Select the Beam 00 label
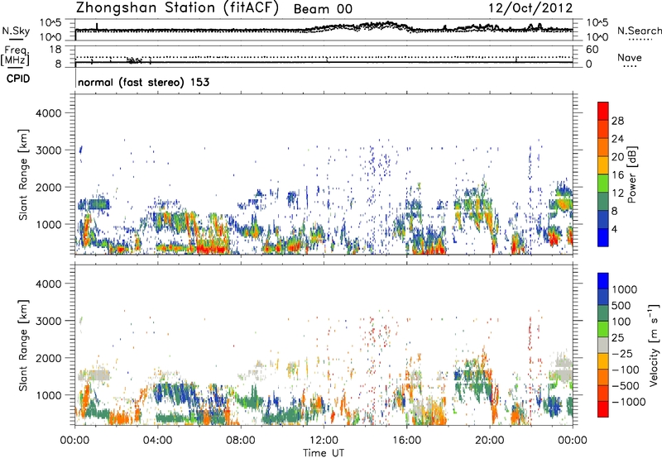 pos(323,9)
